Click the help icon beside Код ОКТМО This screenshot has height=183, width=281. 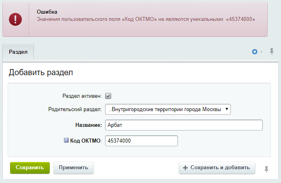(66, 141)
